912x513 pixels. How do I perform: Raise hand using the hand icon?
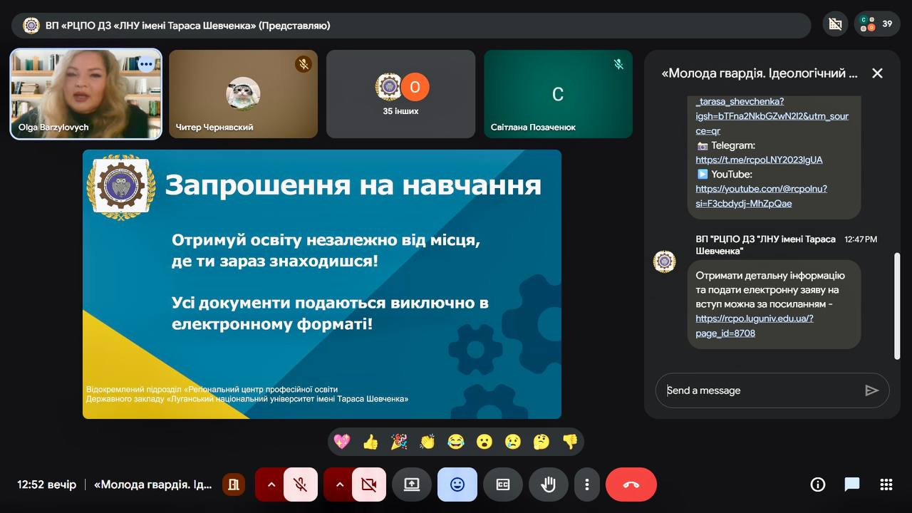tap(548, 484)
